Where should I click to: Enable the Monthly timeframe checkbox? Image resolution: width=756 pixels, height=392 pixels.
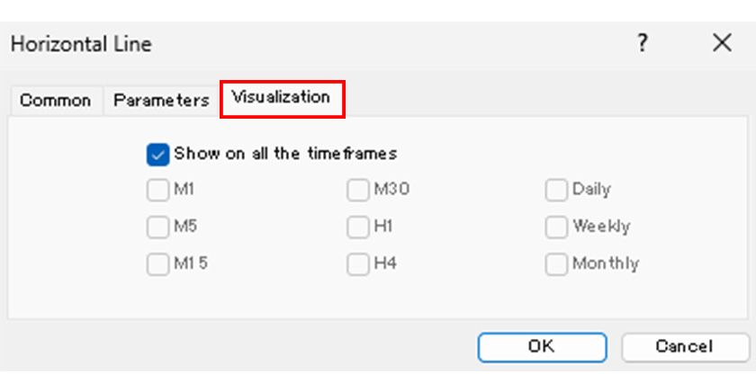(x=556, y=264)
